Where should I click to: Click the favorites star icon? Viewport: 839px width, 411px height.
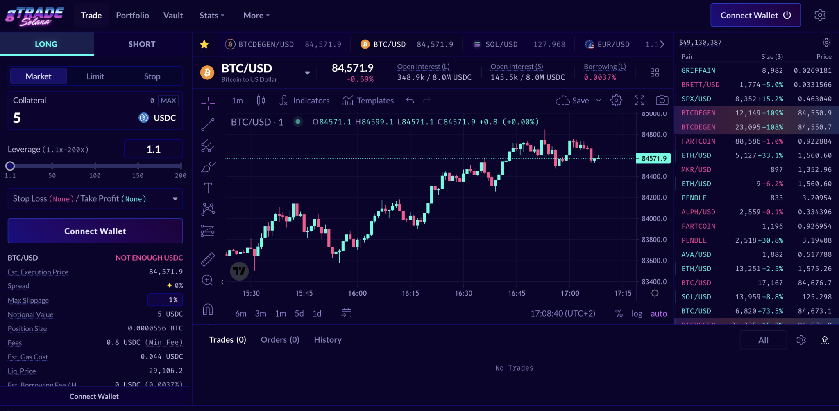pos(204,44)
